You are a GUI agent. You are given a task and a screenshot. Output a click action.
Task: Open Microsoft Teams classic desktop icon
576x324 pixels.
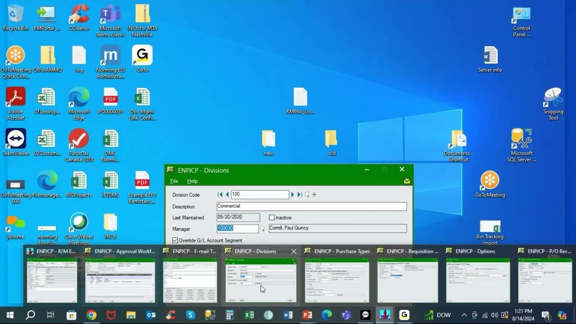coord(110,21)
